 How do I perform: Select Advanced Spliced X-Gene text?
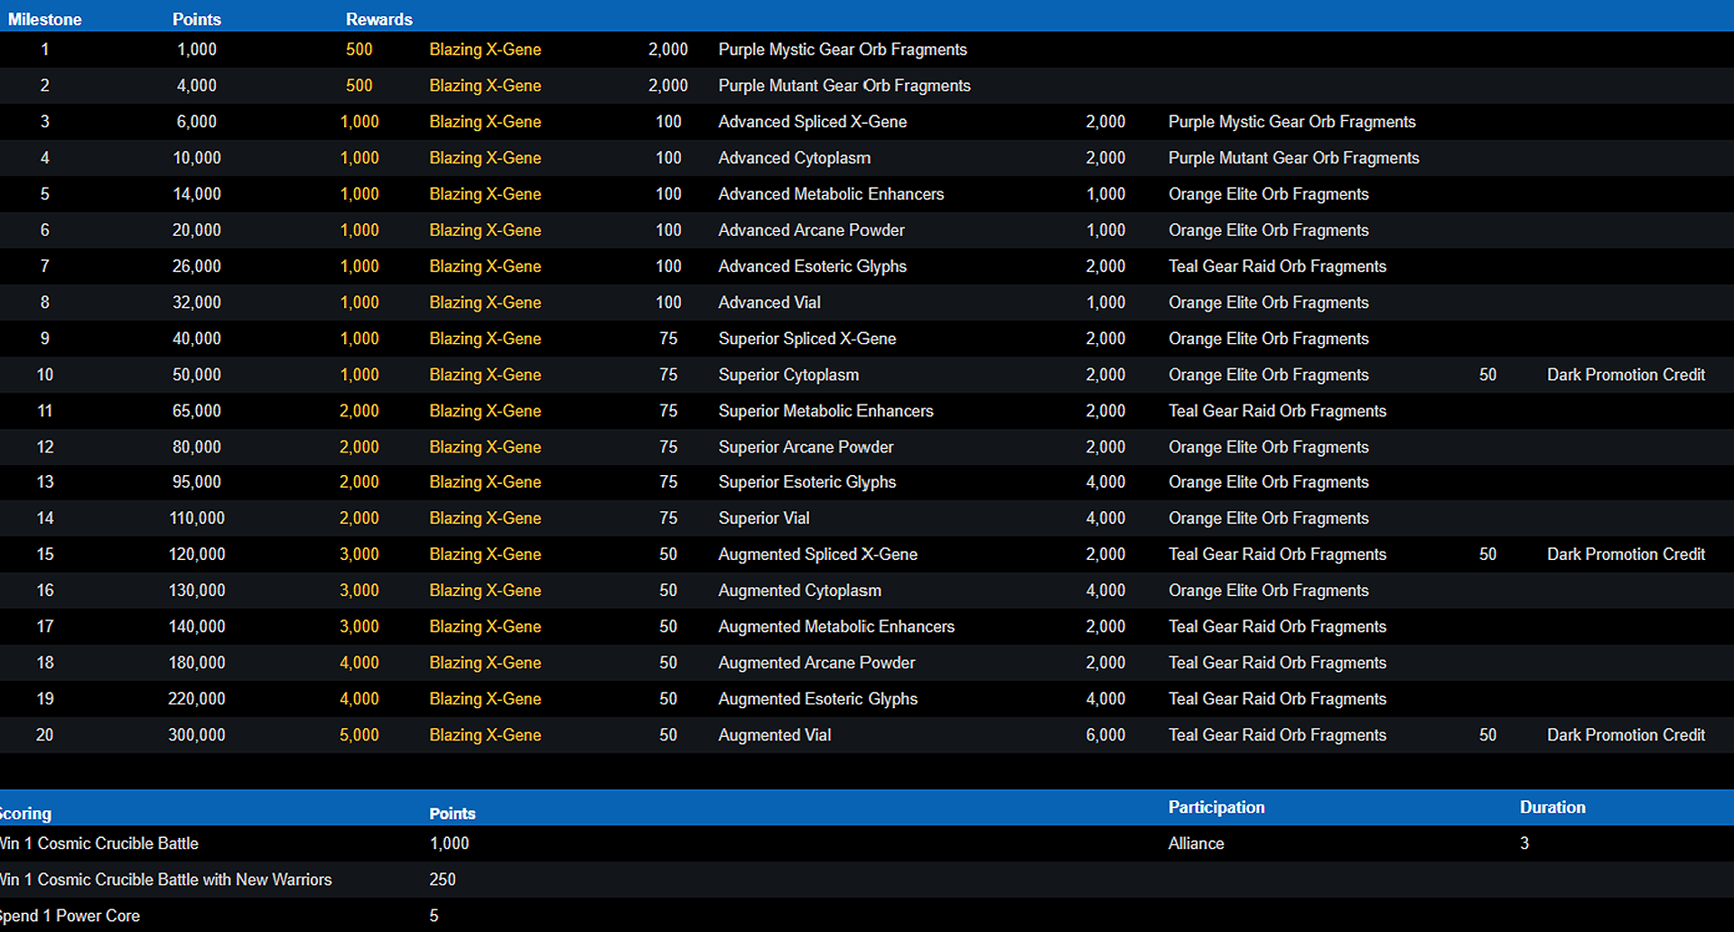click(x=812, y=122)
